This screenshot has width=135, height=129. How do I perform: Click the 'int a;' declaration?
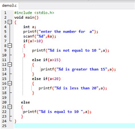pyautogui.click(x=30, y=27)
